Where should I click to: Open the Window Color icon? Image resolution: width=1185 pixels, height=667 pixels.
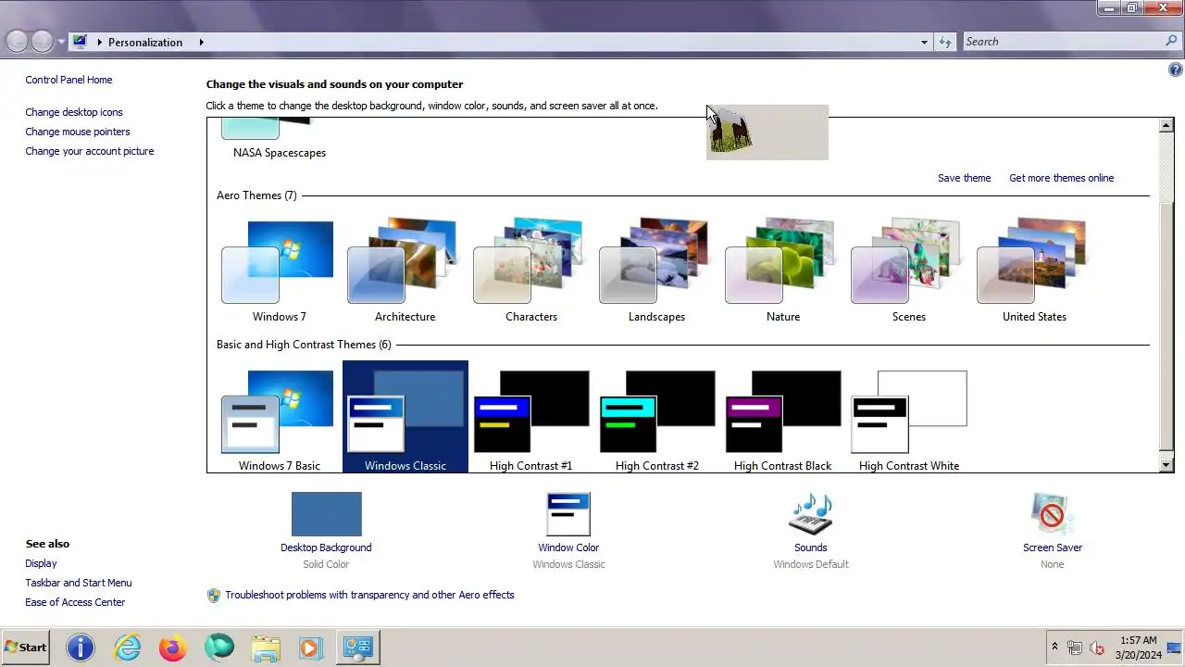568,514
